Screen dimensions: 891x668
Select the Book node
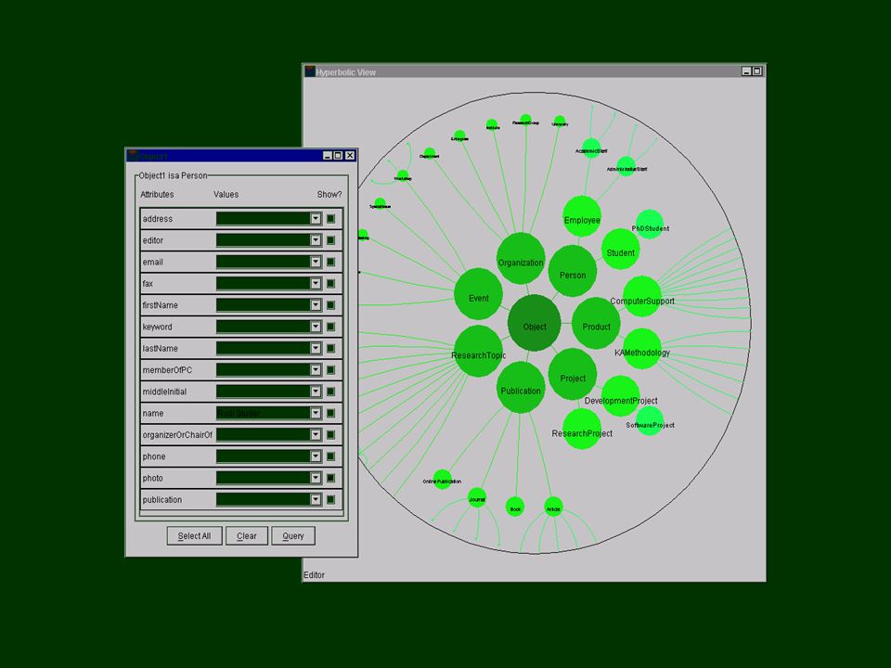[515, 507]
